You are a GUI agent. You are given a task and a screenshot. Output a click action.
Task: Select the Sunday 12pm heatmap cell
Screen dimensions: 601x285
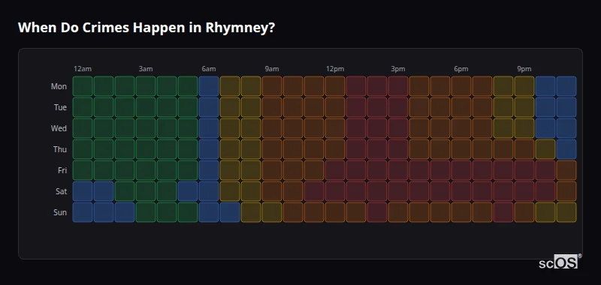point(335,212)
